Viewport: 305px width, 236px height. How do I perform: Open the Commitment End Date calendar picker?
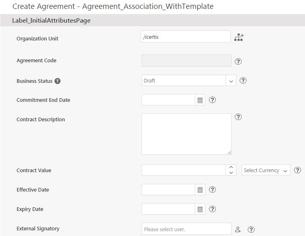point(200,100)
